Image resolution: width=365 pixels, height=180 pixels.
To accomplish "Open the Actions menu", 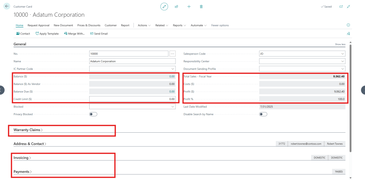I will 144,25.
